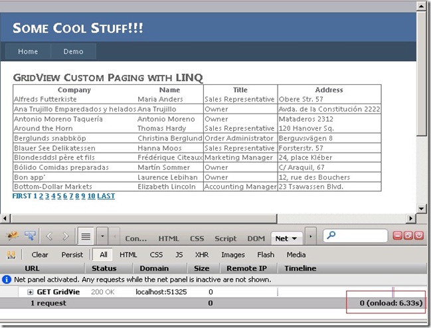Switch to the Console panel tab
The width and height of the screenshot is (431, 328).
tap(135, 238)
